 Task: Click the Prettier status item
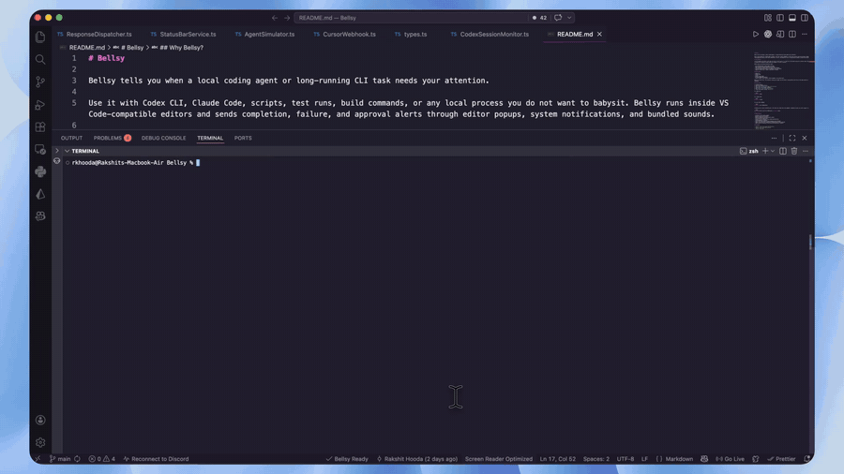click(781, 459)
